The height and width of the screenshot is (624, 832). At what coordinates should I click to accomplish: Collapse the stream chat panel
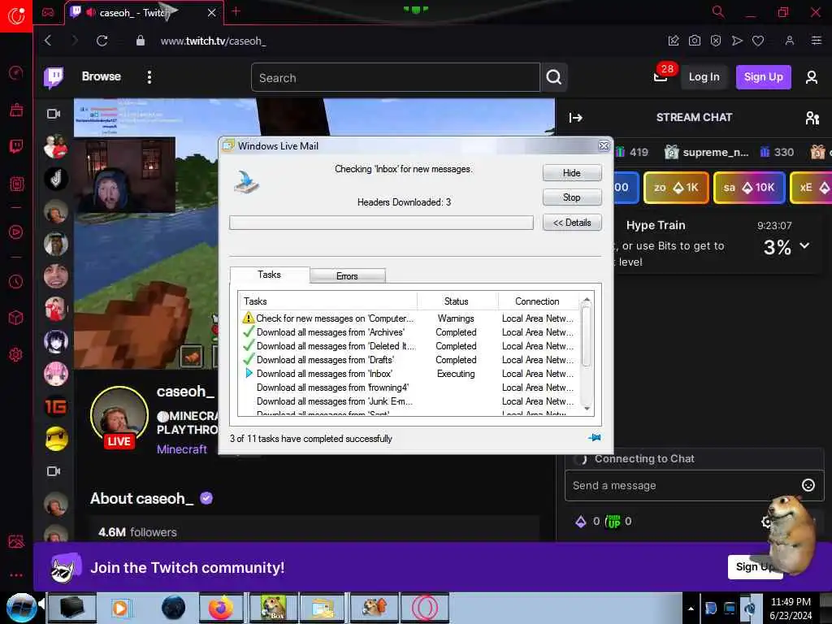click(x=576, y=118)
